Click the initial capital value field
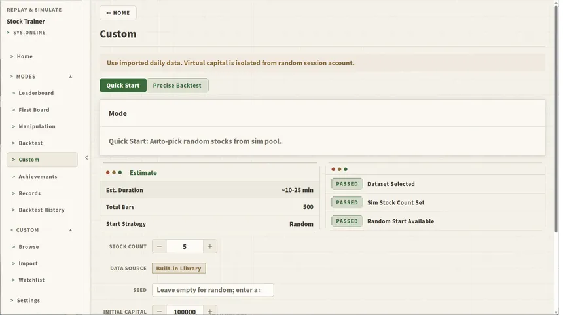563x315 pixels. [x=185, y=312]
